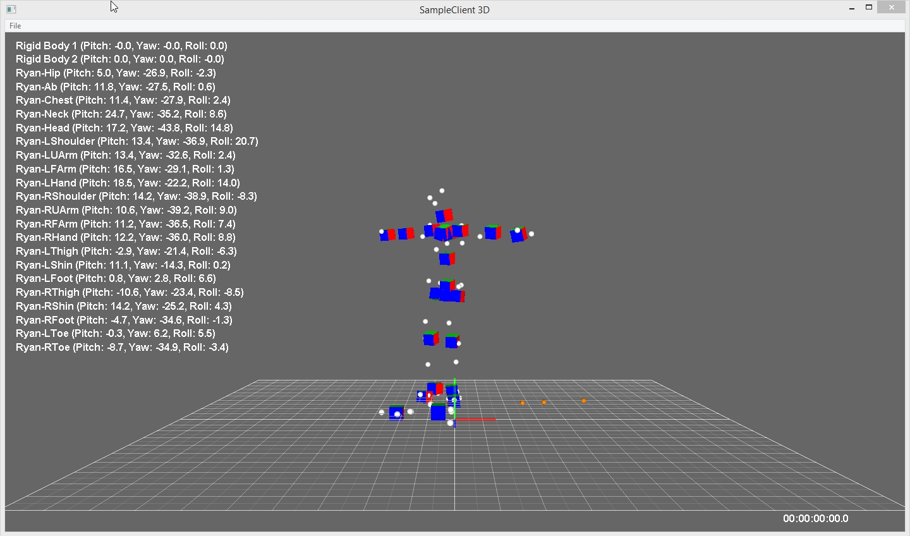Click the topmost white marker above the head

442,190
